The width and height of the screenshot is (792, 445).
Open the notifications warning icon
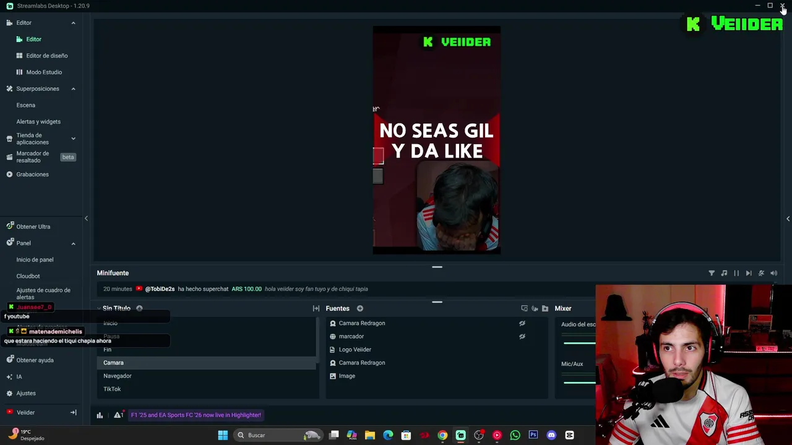pyautogui.click(x=118, y=415)
